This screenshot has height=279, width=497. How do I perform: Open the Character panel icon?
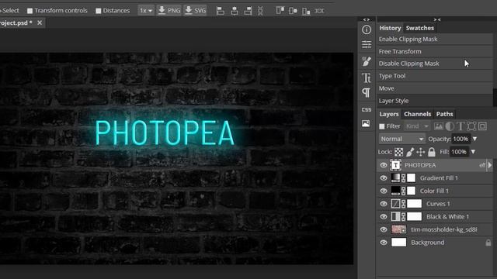[x=367, y=77]
